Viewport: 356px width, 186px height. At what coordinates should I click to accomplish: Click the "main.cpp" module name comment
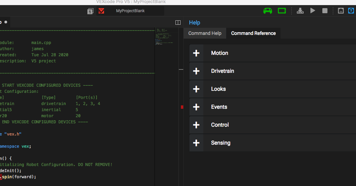tap(41, 43)
